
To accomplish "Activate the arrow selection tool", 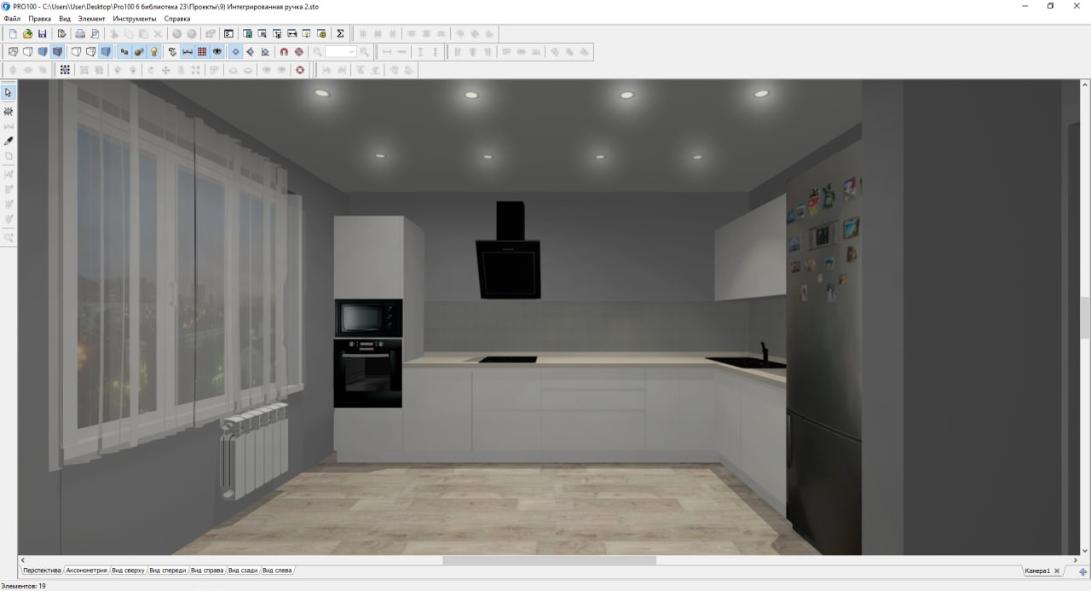I will (9, 93).
